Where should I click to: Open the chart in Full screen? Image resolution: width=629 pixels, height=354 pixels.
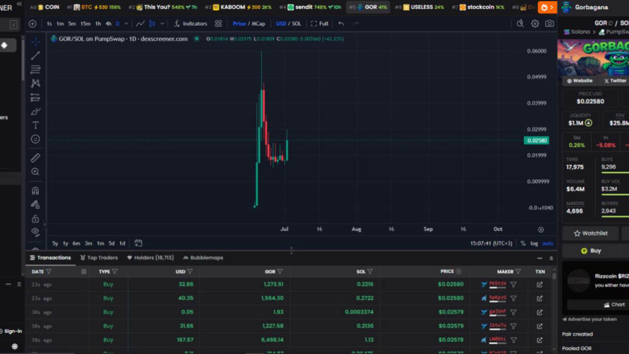point(320,23)
